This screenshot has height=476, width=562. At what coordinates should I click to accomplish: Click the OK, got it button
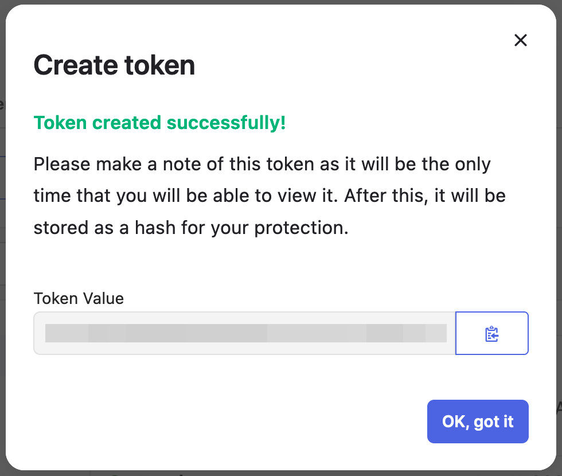pyautogui.click(x=478, y=422)
